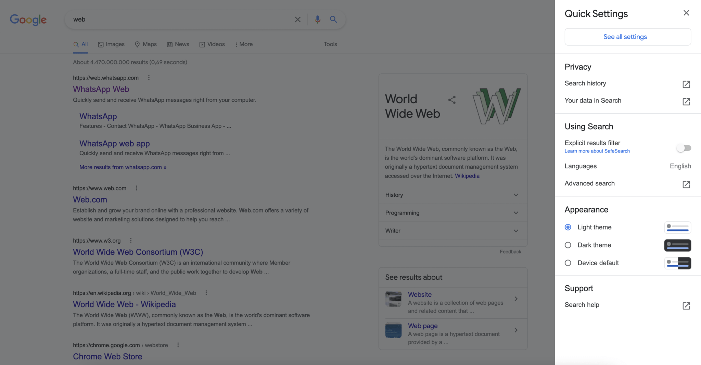This screenshot has width=701, height=365.
Task: Enable the Explicit results filter
Action: point(684,148)
